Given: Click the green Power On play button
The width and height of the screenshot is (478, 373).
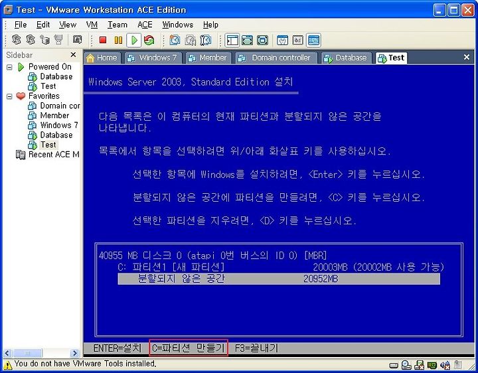Looking at the screenshot, I should click(134, 40).
